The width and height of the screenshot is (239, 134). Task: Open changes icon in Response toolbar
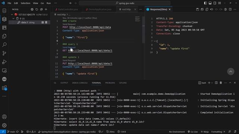[x=212, y=9]
